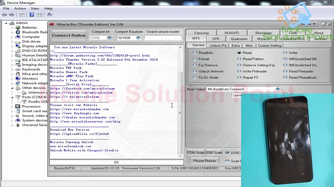
Task: Click the USB Scan button
Action: pos(214,153)
